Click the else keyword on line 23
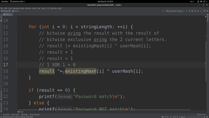Viewport: 209px width, 118px height. (39, 103)
